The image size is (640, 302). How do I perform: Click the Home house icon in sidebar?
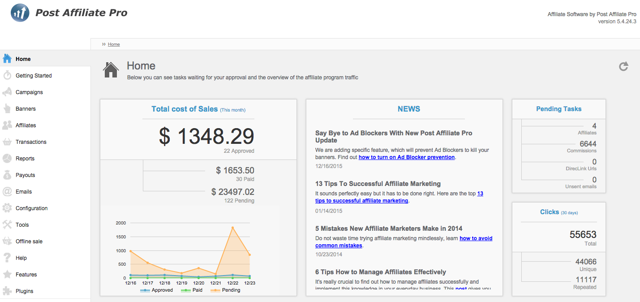click(7, 59)
